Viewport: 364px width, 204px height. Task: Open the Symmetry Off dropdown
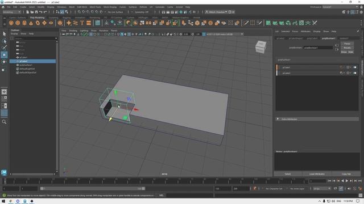click(142, 12)
